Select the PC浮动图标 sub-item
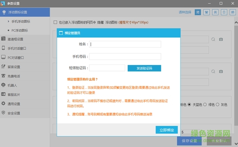The width and height of the screenshot is (238, 147). (x=21, y=30)
